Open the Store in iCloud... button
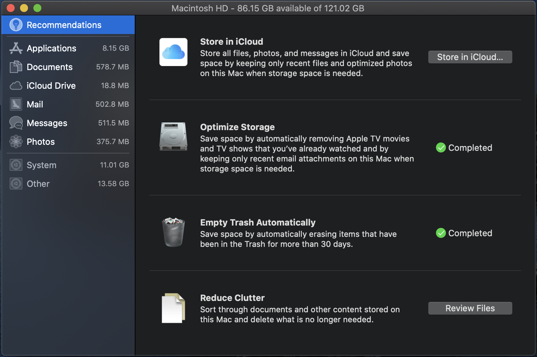 470,57
